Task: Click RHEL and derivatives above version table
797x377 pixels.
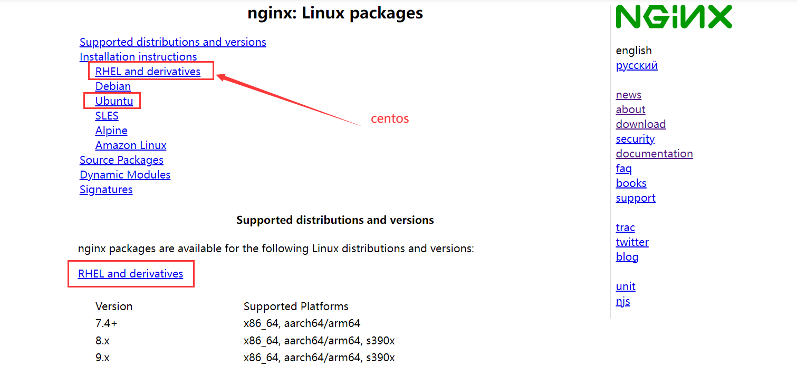Action: [x=130, y=274]
